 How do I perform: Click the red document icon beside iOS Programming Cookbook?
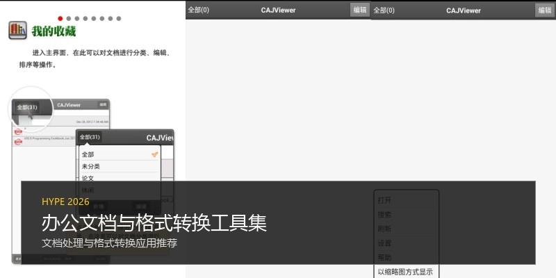point(18,140)
